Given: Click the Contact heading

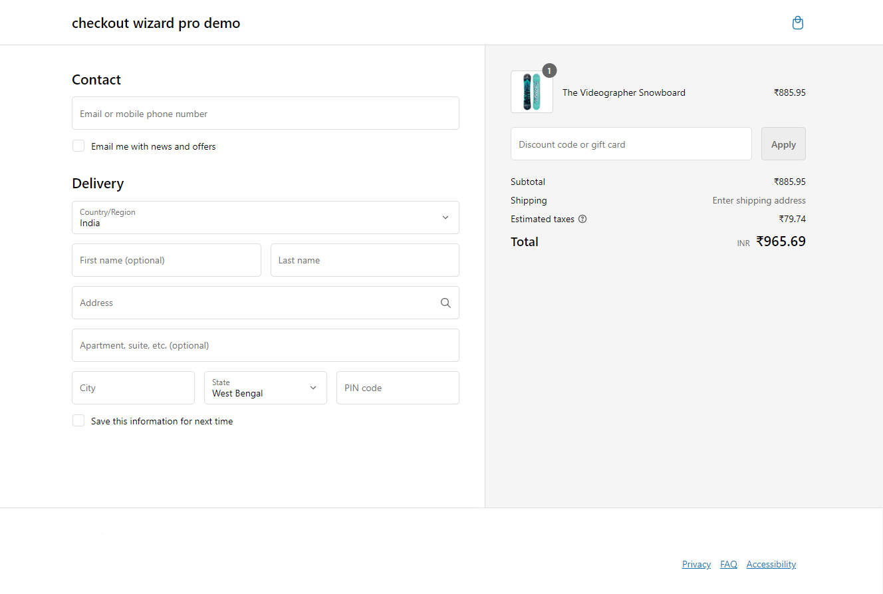Looking at the screenshot, I should (96, 80).
